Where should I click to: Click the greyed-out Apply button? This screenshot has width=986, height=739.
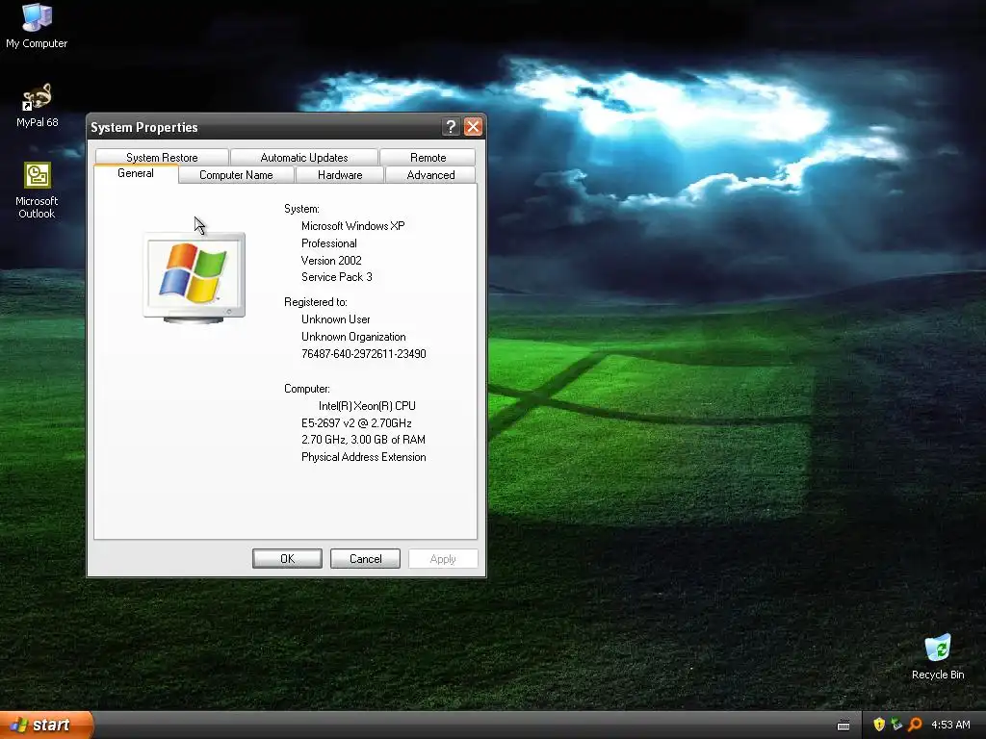tap(443, 559)
